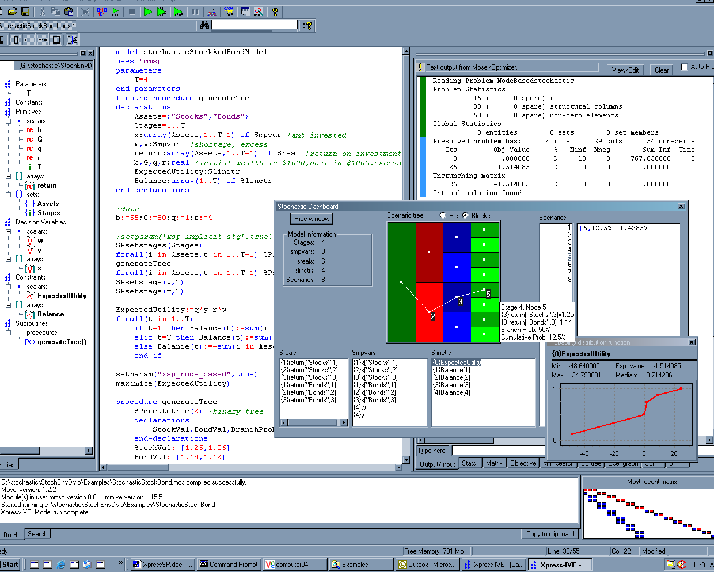The image size is (714, 572).
Task: Click the yellow question mark help icon
Action: coord(275,12)
